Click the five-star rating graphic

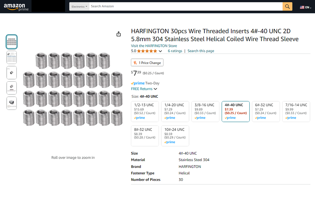coord(147,51)
